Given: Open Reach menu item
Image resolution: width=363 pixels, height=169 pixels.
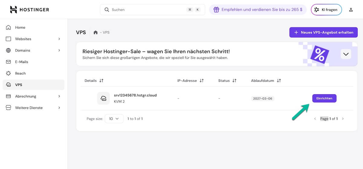Looking at the screenshot, I should (33, 73).
